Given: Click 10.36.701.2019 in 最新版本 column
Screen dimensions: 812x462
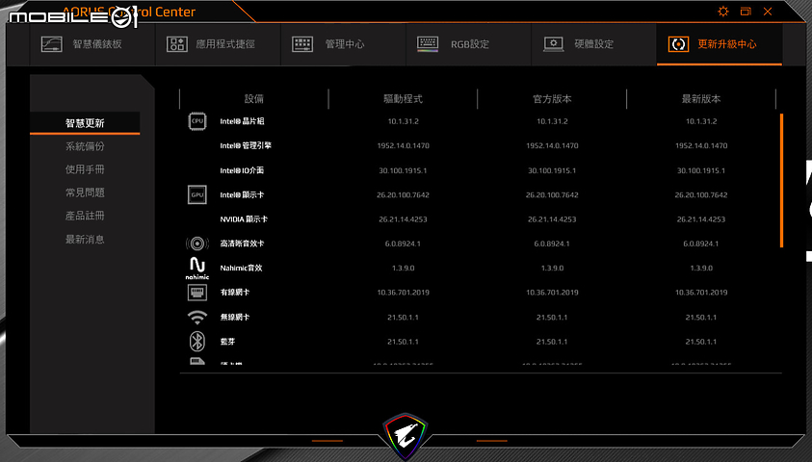Looking at the screenshot, I should click(701, 293).
